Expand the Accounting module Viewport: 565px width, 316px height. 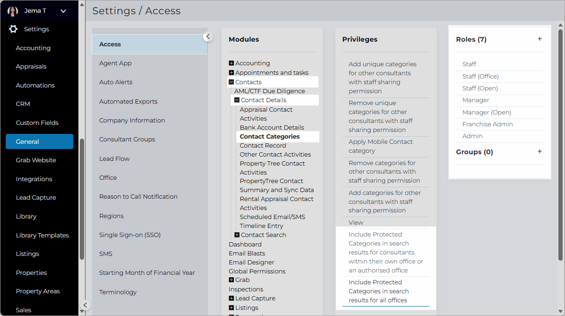tap(231, 63)
